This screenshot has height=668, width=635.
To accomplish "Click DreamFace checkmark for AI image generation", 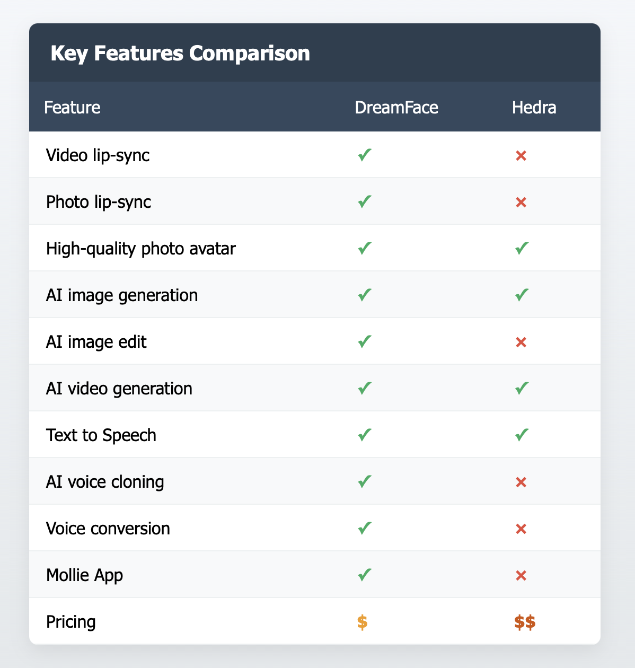I will tap(364, 295).
